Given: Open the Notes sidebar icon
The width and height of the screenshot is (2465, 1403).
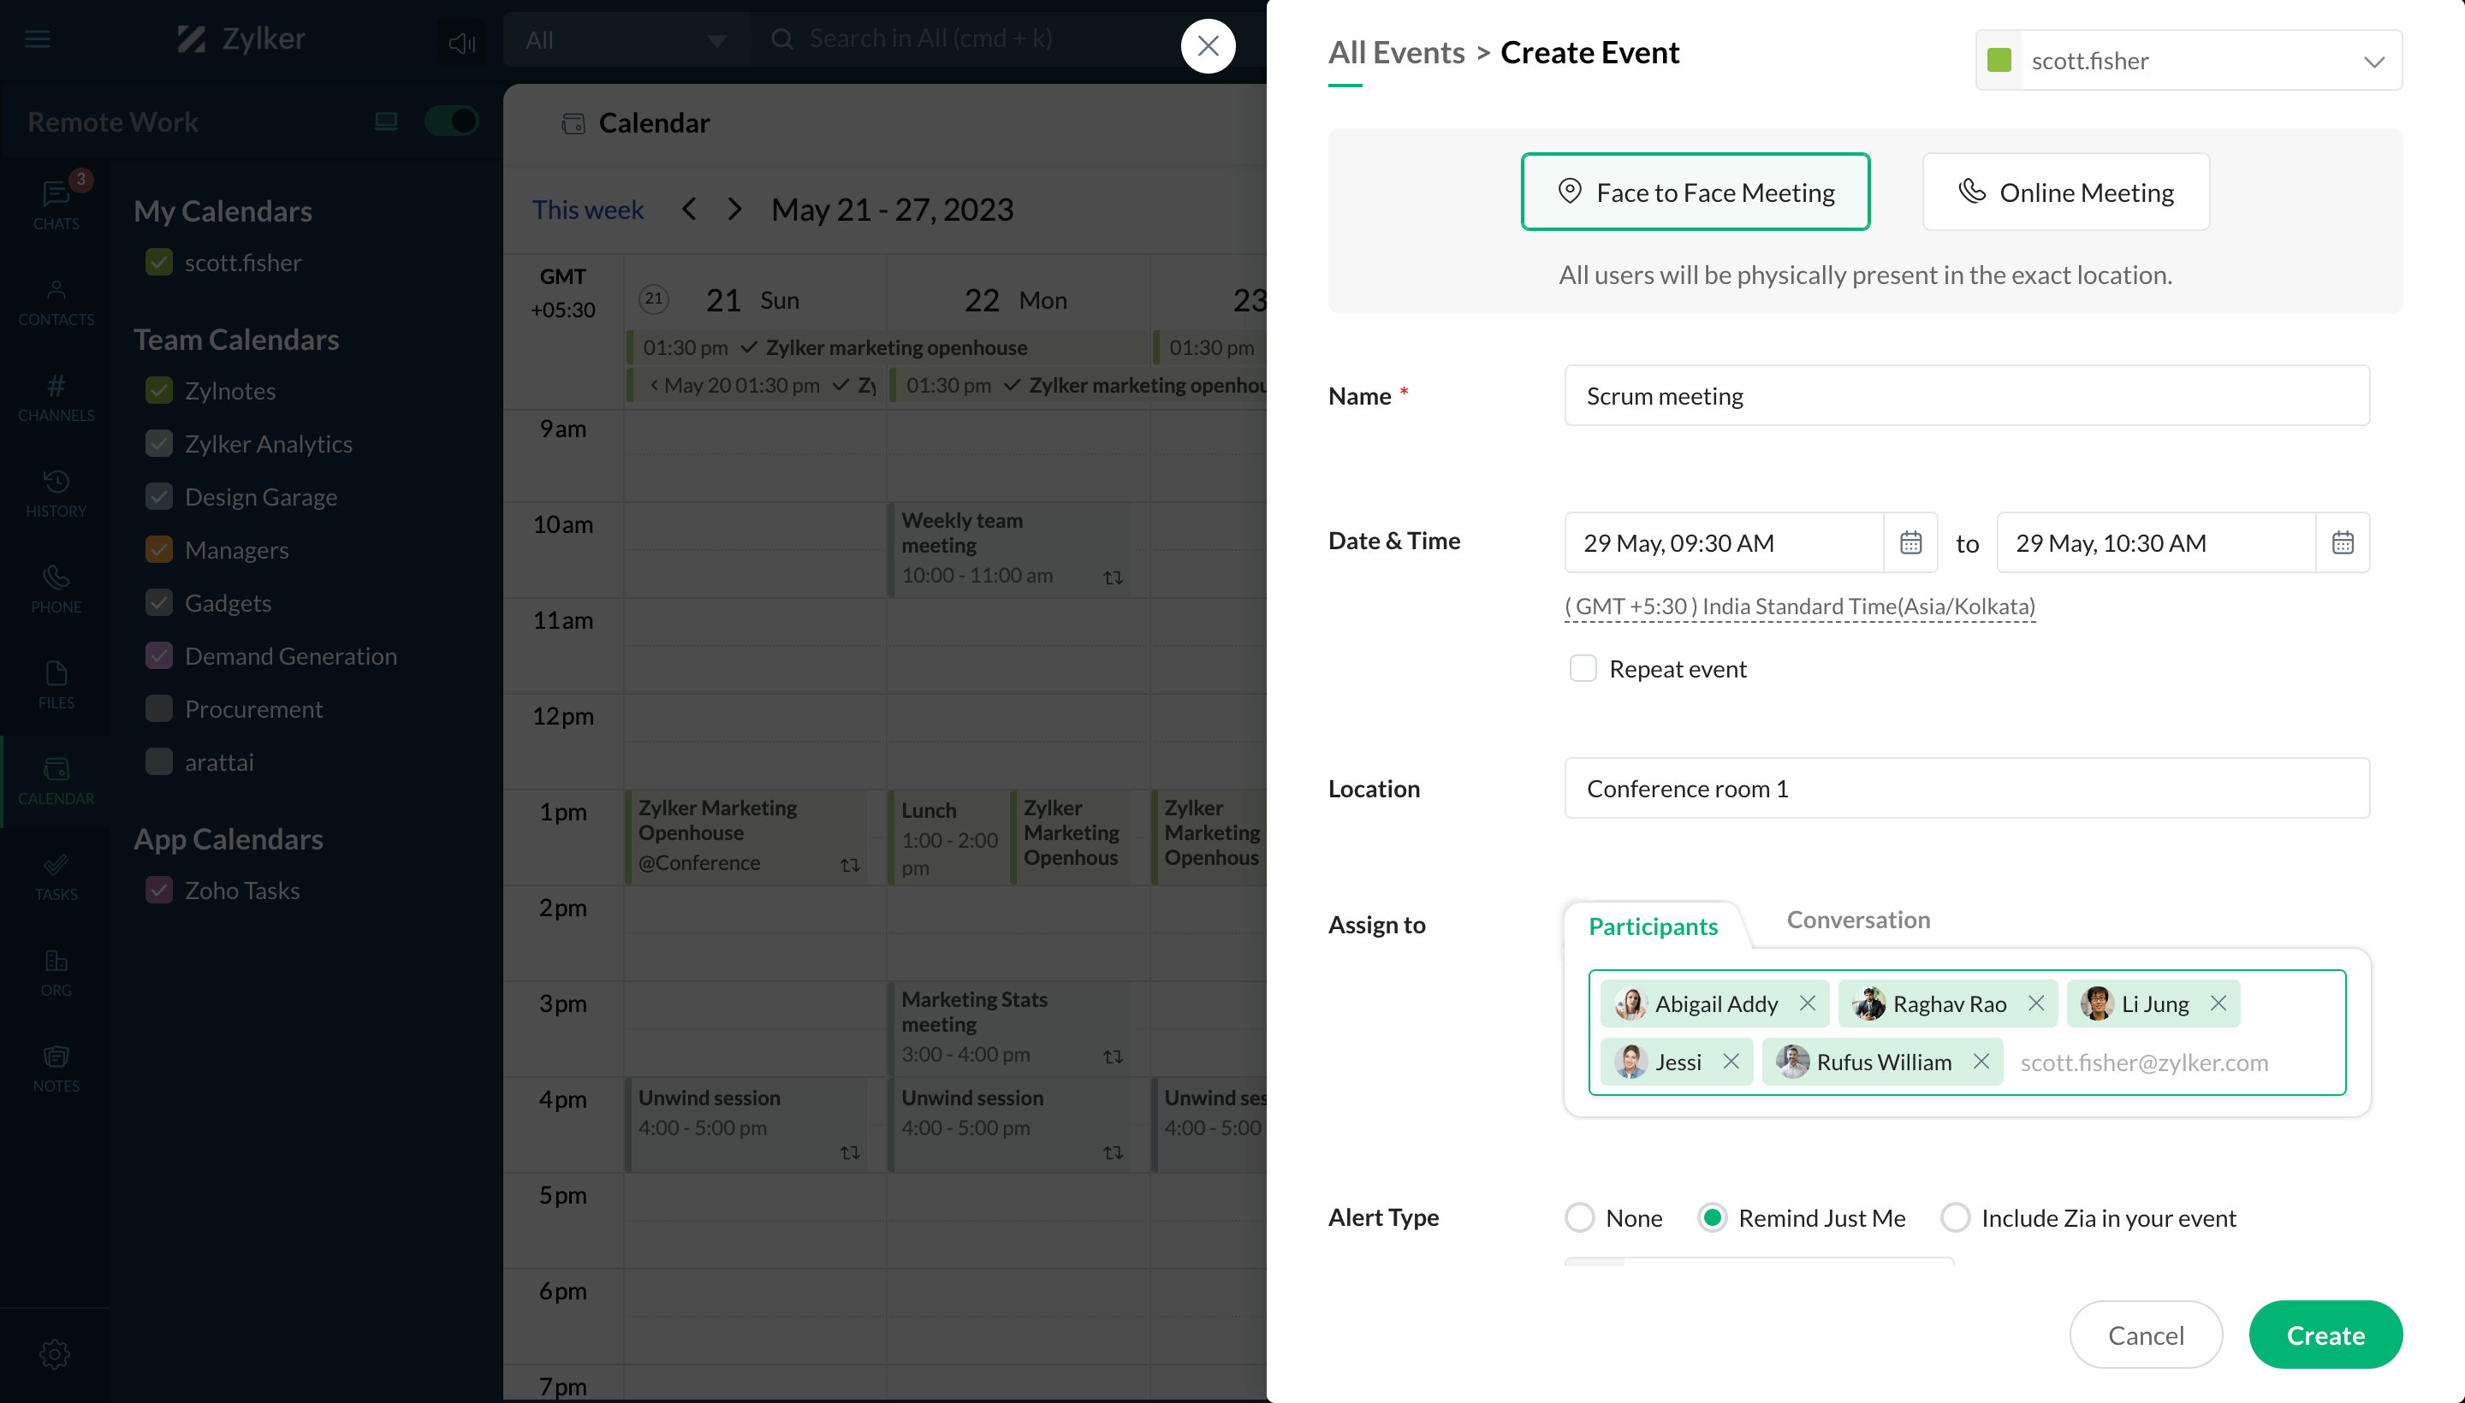Looking at the screenshot, I should pyautogui.click(x=56, y=1069).
